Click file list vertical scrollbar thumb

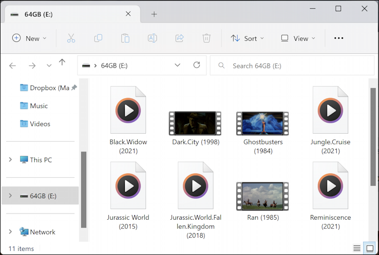click(373, 137)
